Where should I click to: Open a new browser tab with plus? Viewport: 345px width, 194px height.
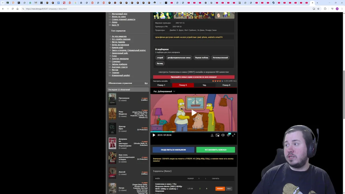click(317, 3)
